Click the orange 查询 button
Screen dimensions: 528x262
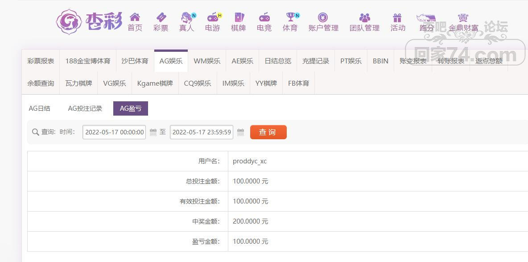pyautogui.click(x=268, y=132)
